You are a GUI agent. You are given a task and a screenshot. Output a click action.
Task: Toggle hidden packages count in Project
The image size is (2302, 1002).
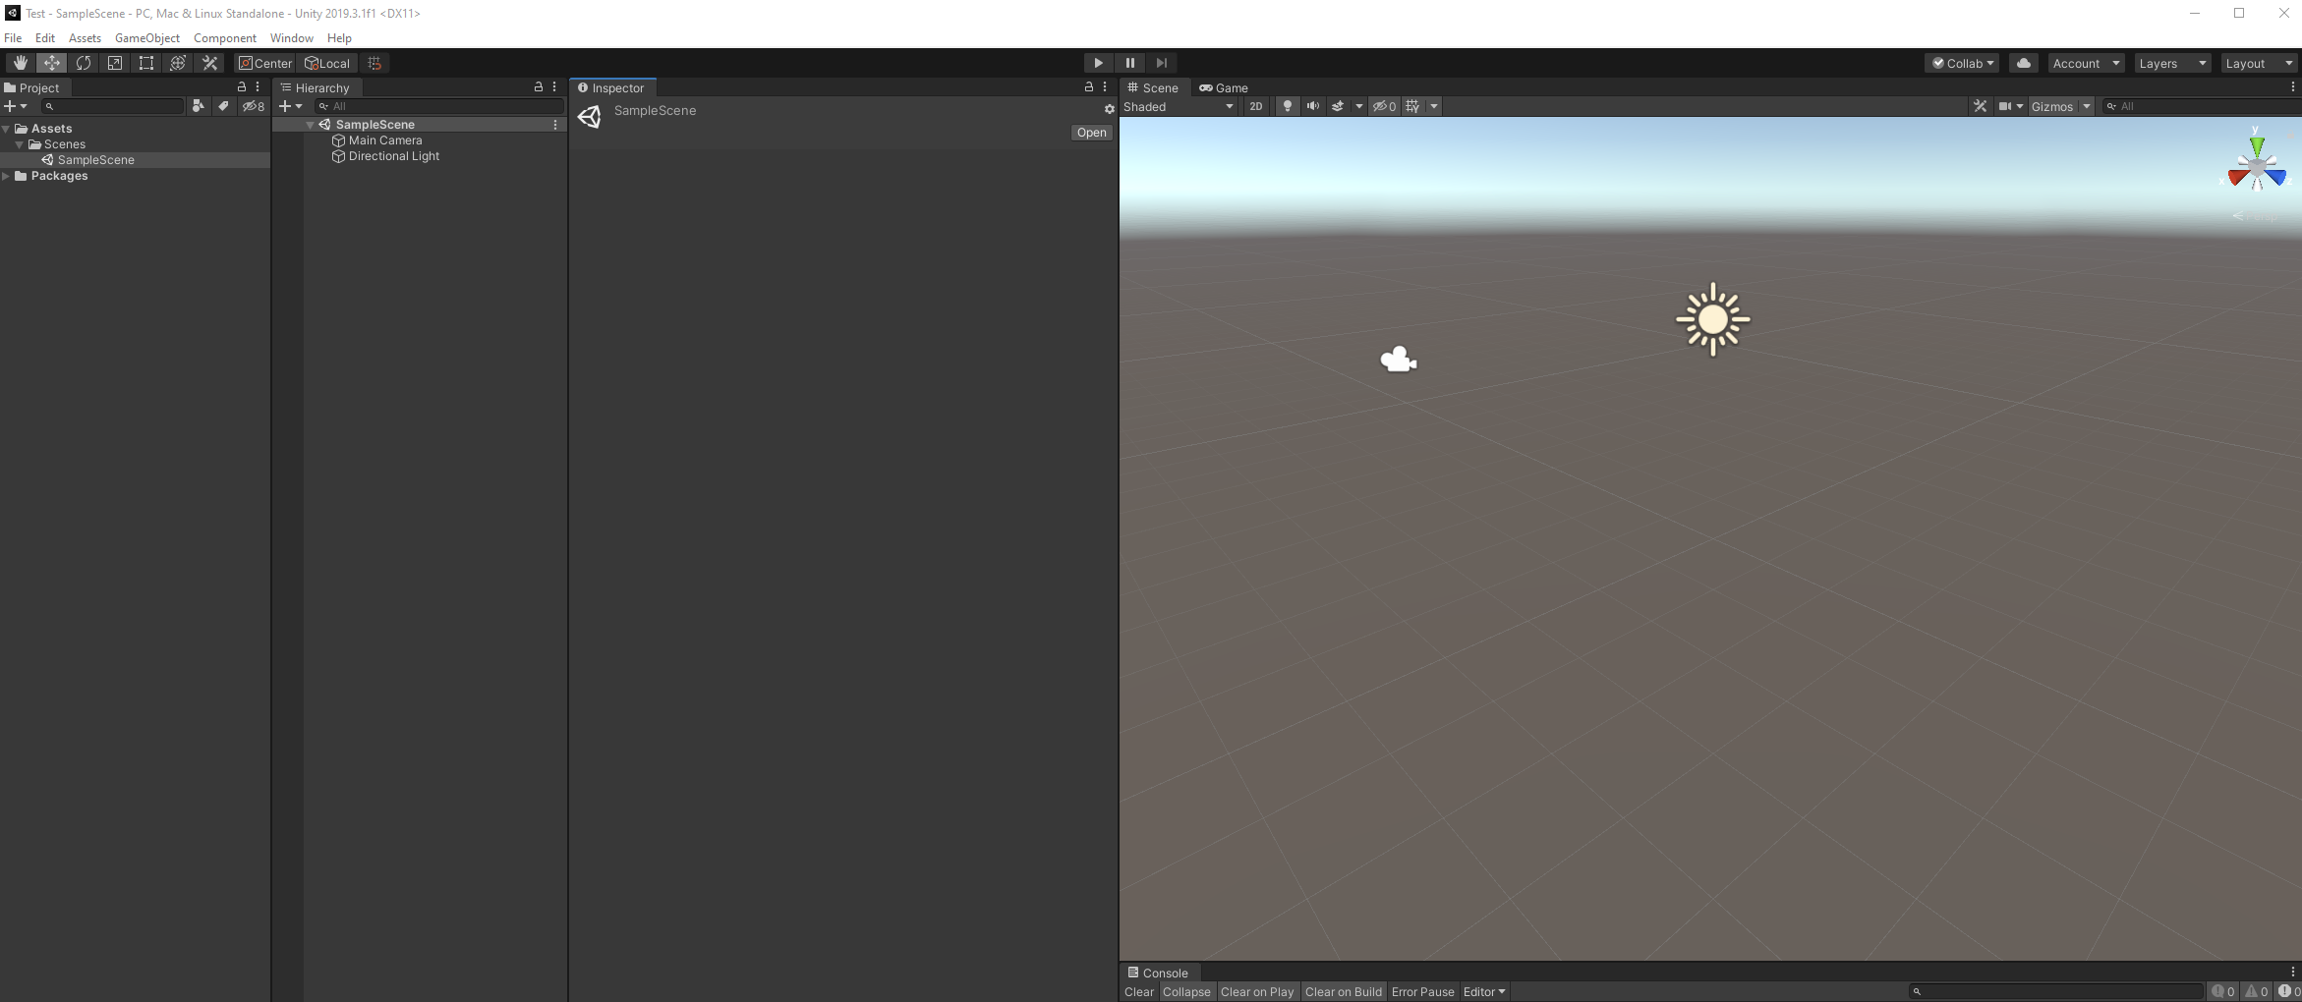254,106
